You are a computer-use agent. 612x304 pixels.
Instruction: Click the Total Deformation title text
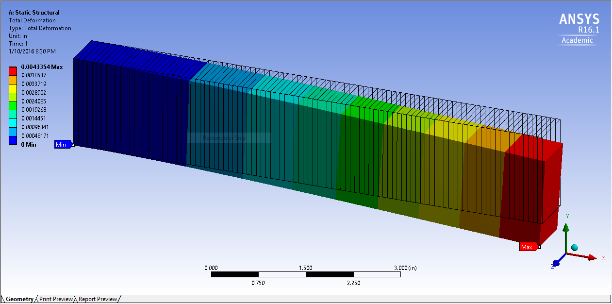tap(32, 20)
